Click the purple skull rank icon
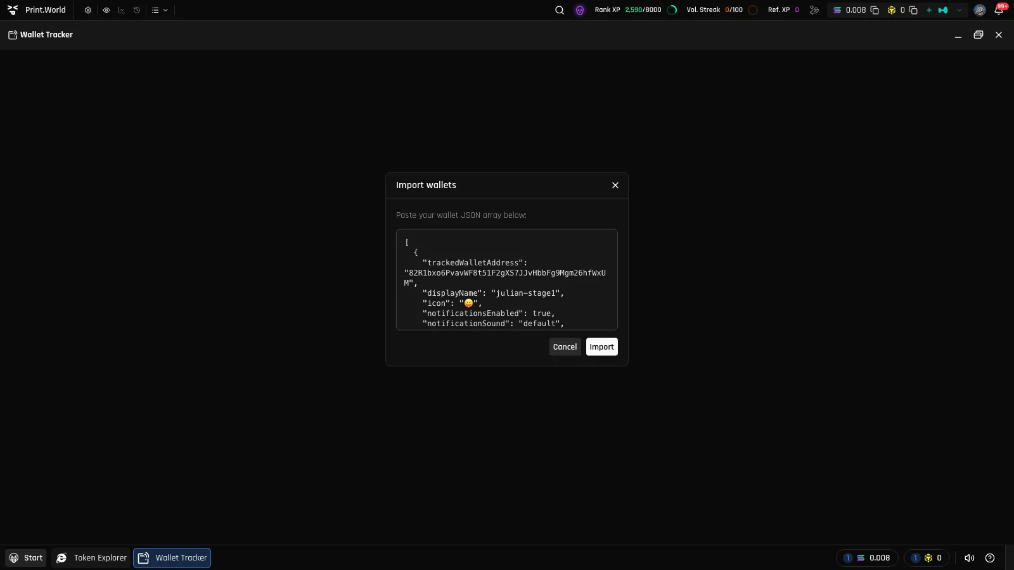 580,10
